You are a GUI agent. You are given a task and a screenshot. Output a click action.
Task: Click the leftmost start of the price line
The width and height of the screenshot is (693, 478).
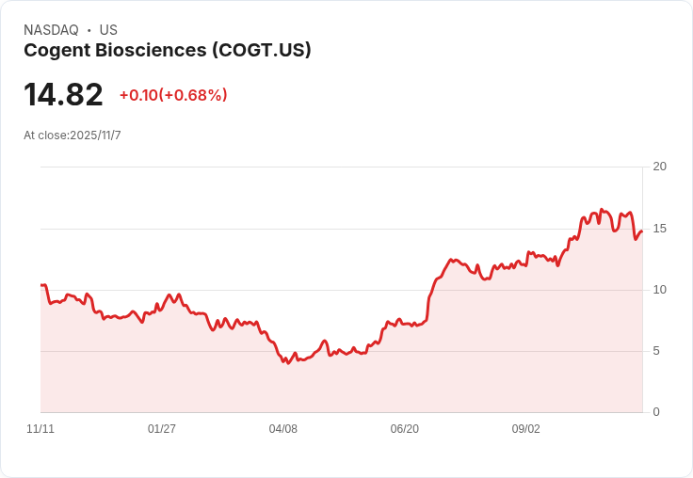click(41, 285)
